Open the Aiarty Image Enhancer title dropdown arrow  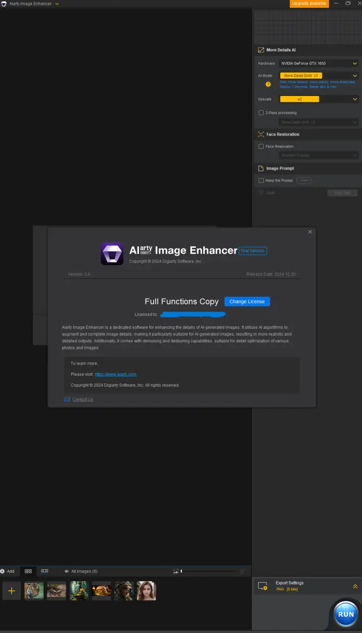coord(57,4)
